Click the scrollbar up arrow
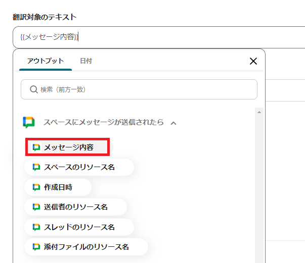 (x=259, y=112)
